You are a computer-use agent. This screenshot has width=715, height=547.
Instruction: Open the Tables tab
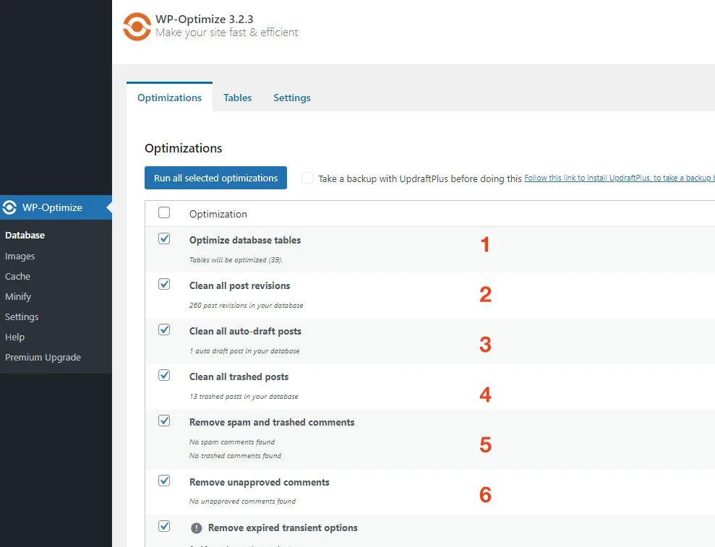(x=238, y=98)
